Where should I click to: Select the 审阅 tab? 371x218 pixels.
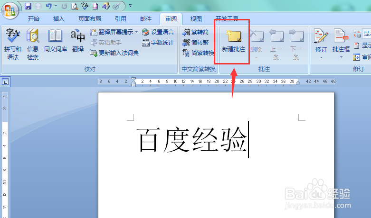[171, 18]
